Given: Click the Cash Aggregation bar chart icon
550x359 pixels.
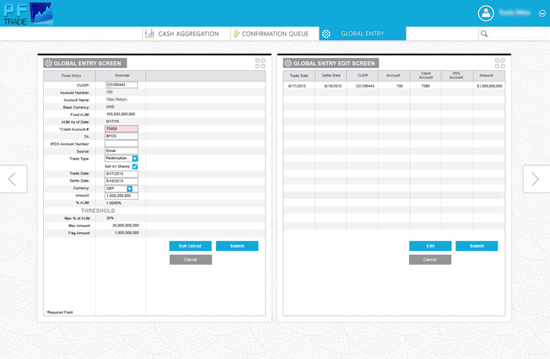Looking at the screenshot, I should point(149,34).
